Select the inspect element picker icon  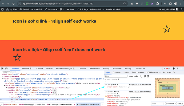[x=2, y=69]
